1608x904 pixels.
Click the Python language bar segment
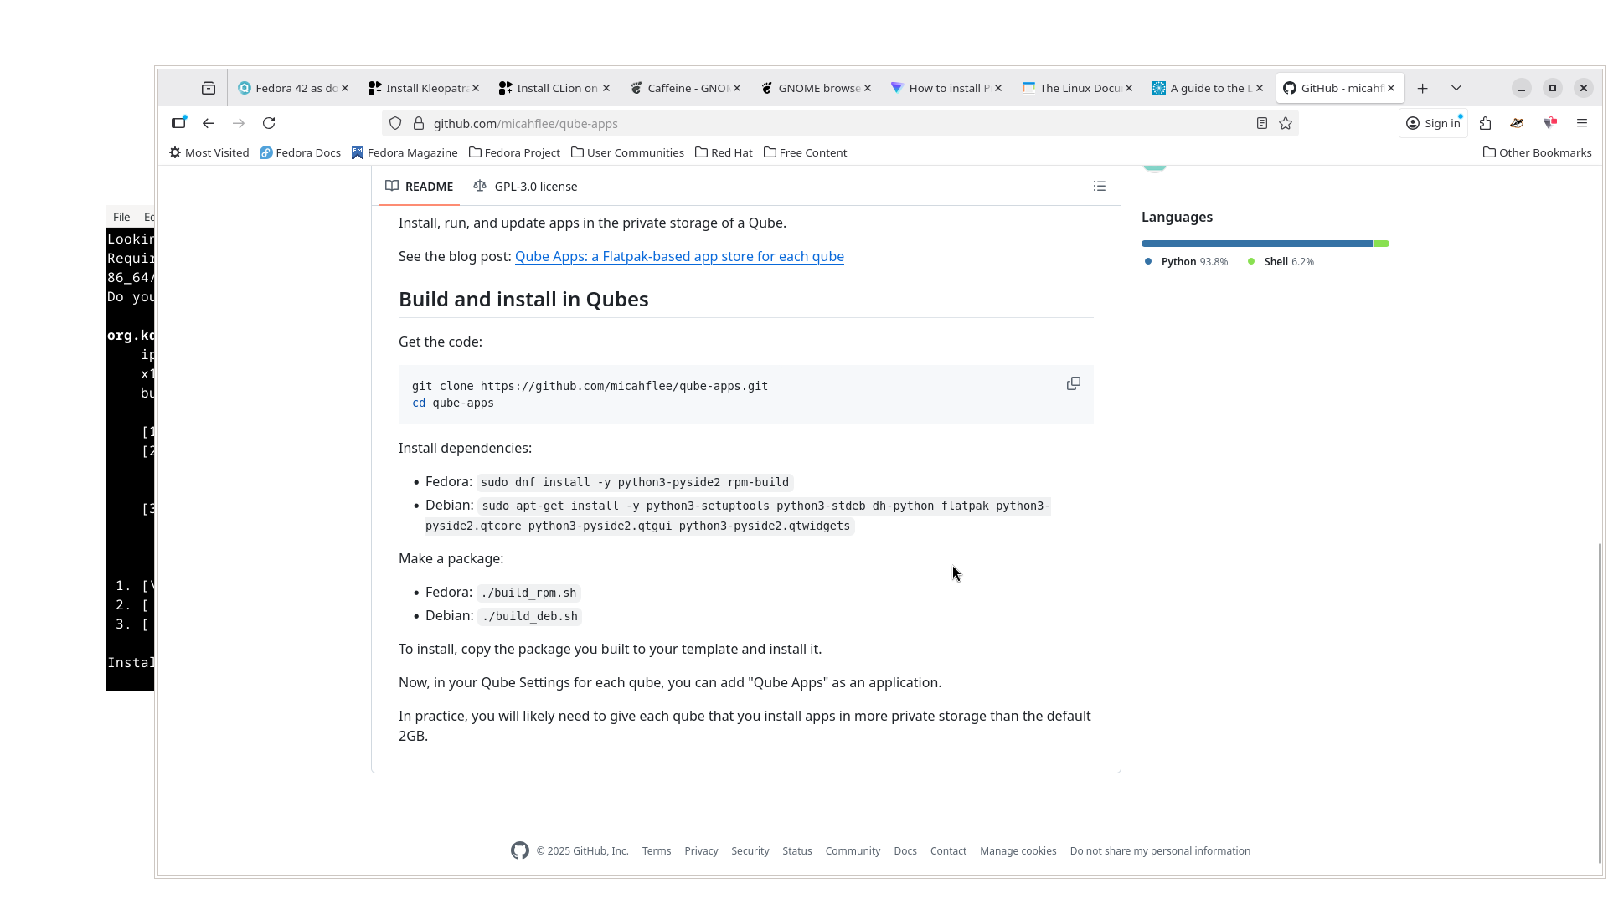(x=1256, y=244)
